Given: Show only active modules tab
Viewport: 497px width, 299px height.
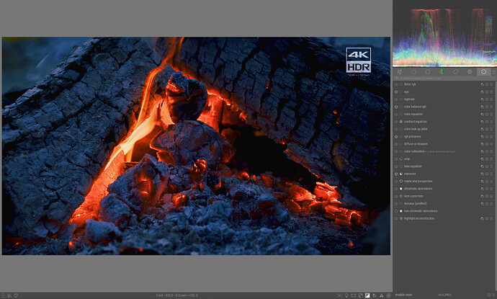Looking at the screenshot, I should (413, 72).
